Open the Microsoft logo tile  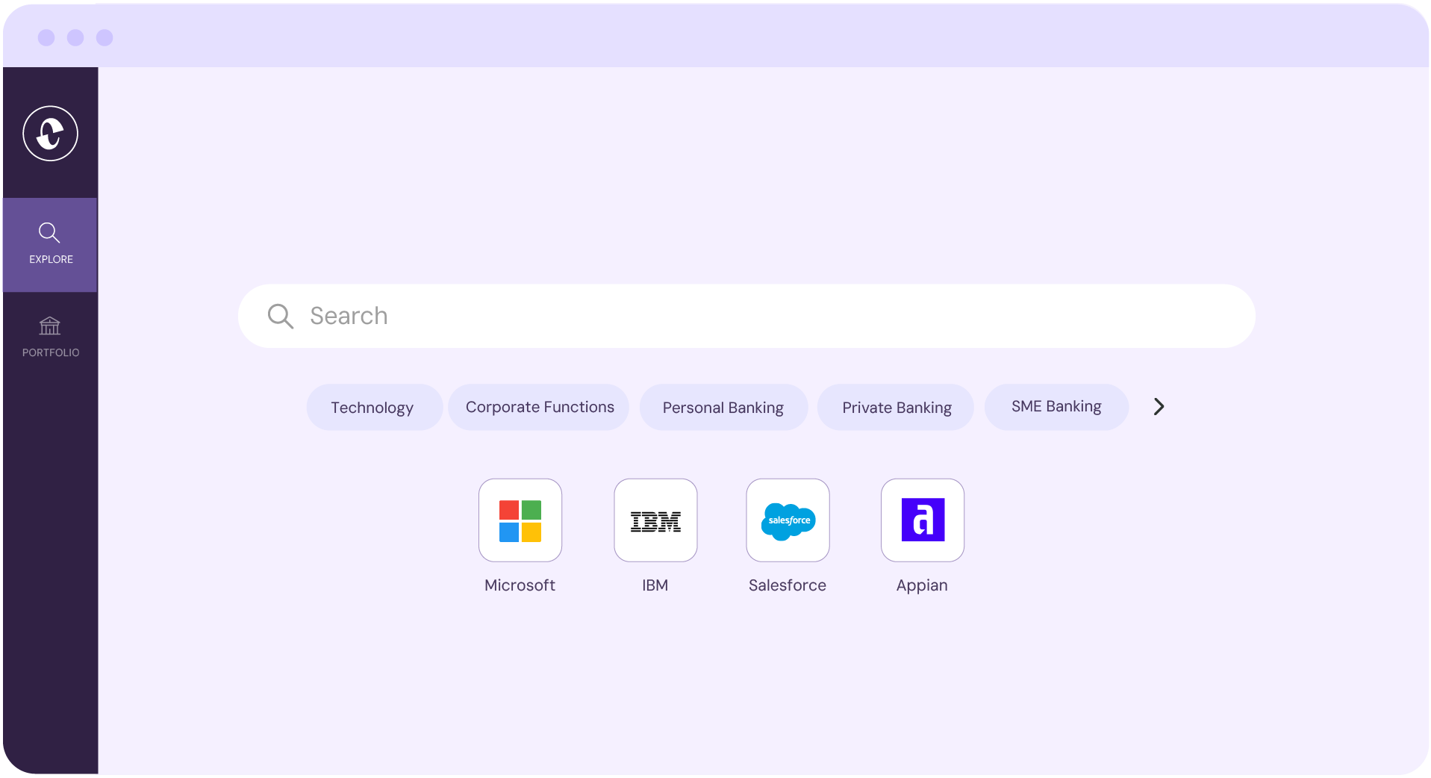(x=520, y=520)
